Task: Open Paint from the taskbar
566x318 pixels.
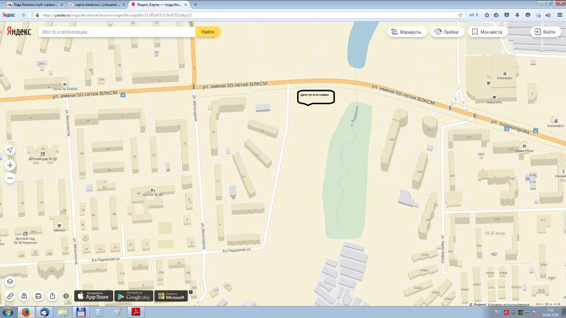Action: (x=117, y=312)
